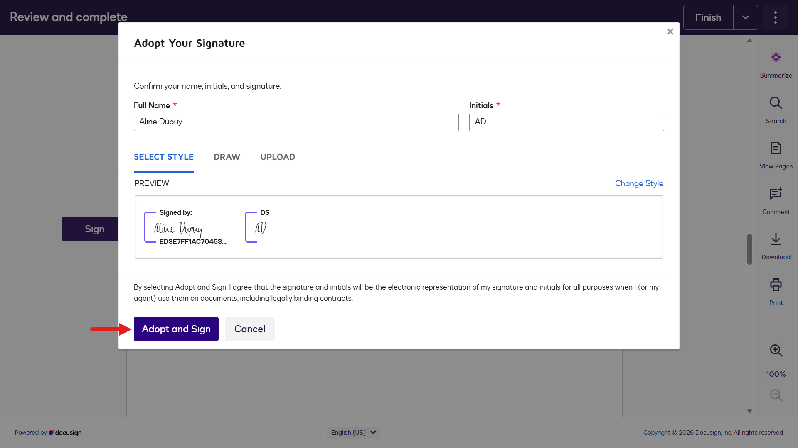Click the Print icon

tap(776, 285)
